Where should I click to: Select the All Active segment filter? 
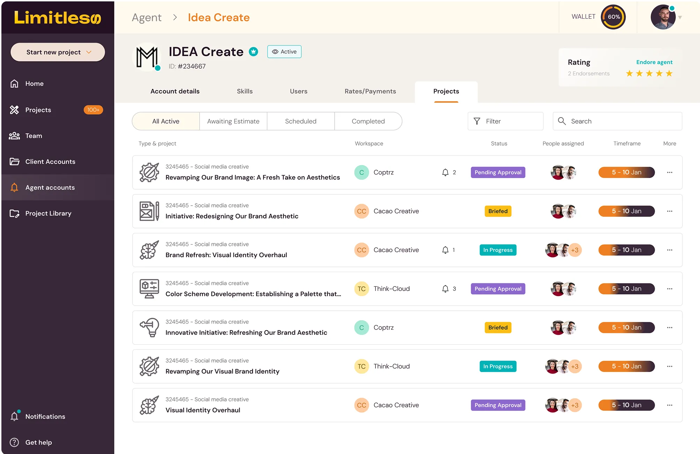coord(166,121)
